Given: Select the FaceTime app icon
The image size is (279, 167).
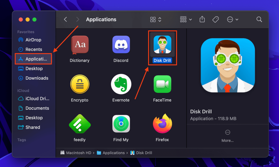Looking at the screenshot, I should click(x=162, y=84).
